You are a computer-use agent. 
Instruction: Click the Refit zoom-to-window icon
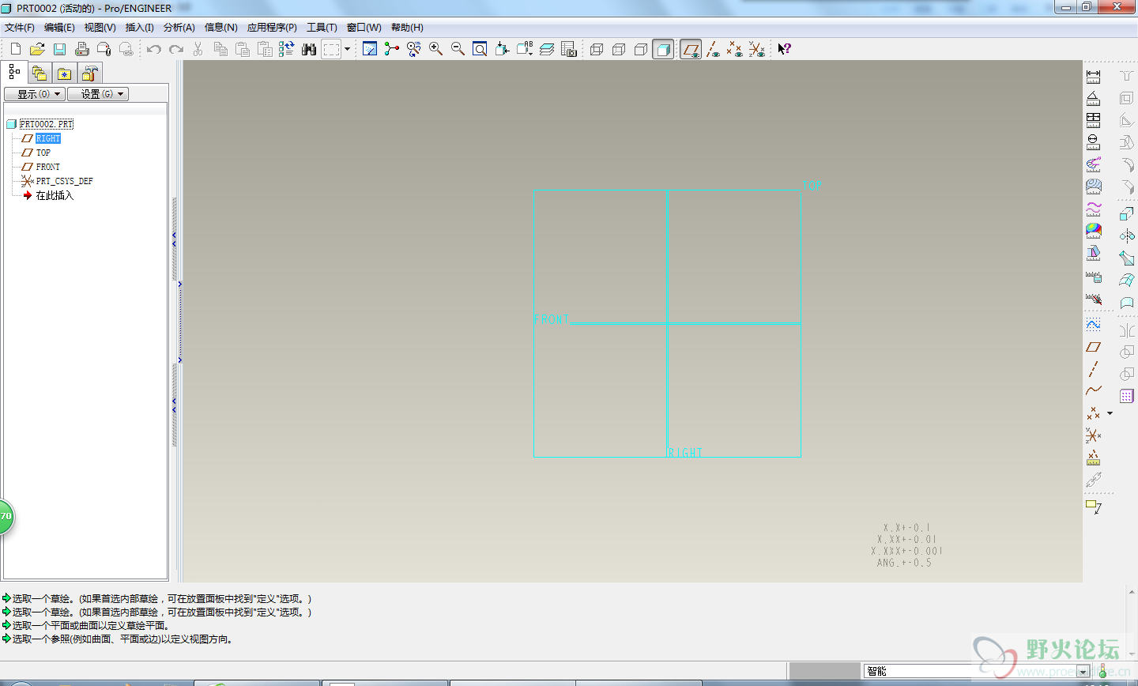click(480, 49)
